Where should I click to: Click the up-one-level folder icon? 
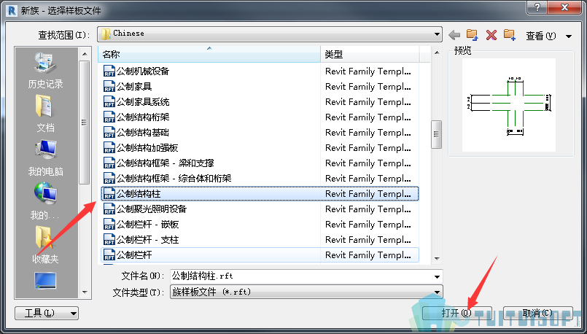[473, 35]
